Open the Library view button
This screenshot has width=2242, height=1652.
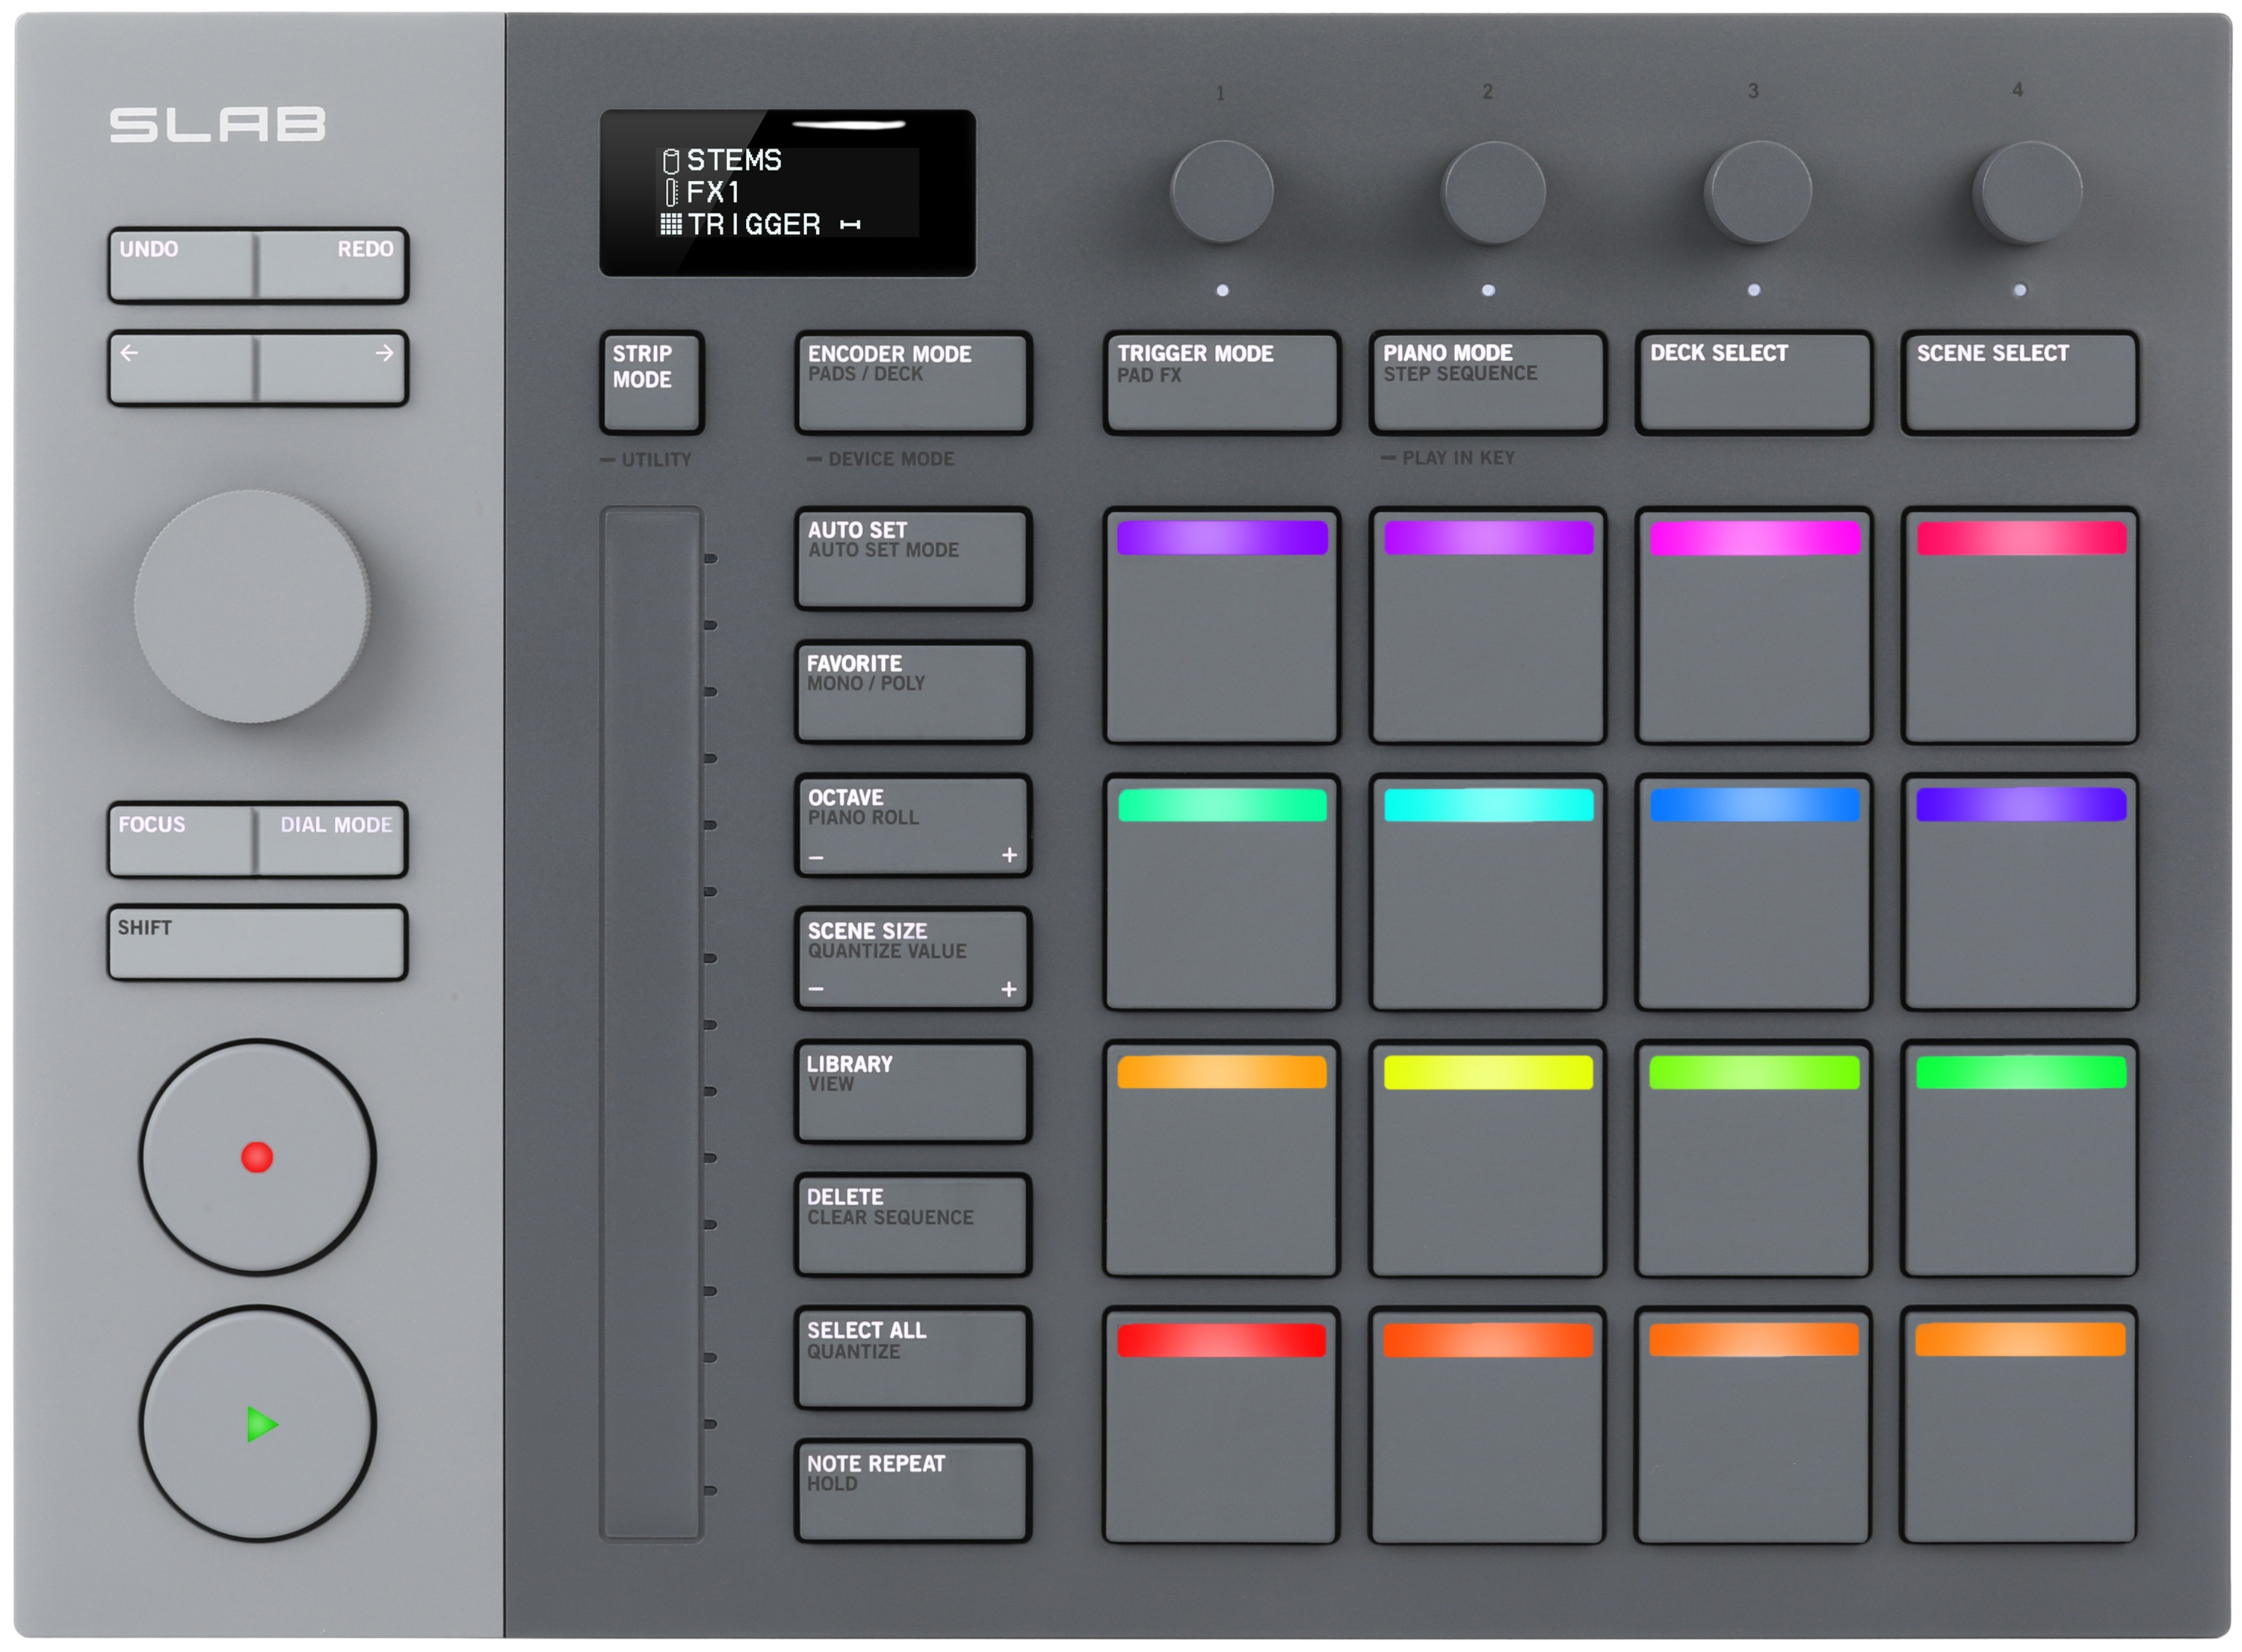tap(912, 1091)
